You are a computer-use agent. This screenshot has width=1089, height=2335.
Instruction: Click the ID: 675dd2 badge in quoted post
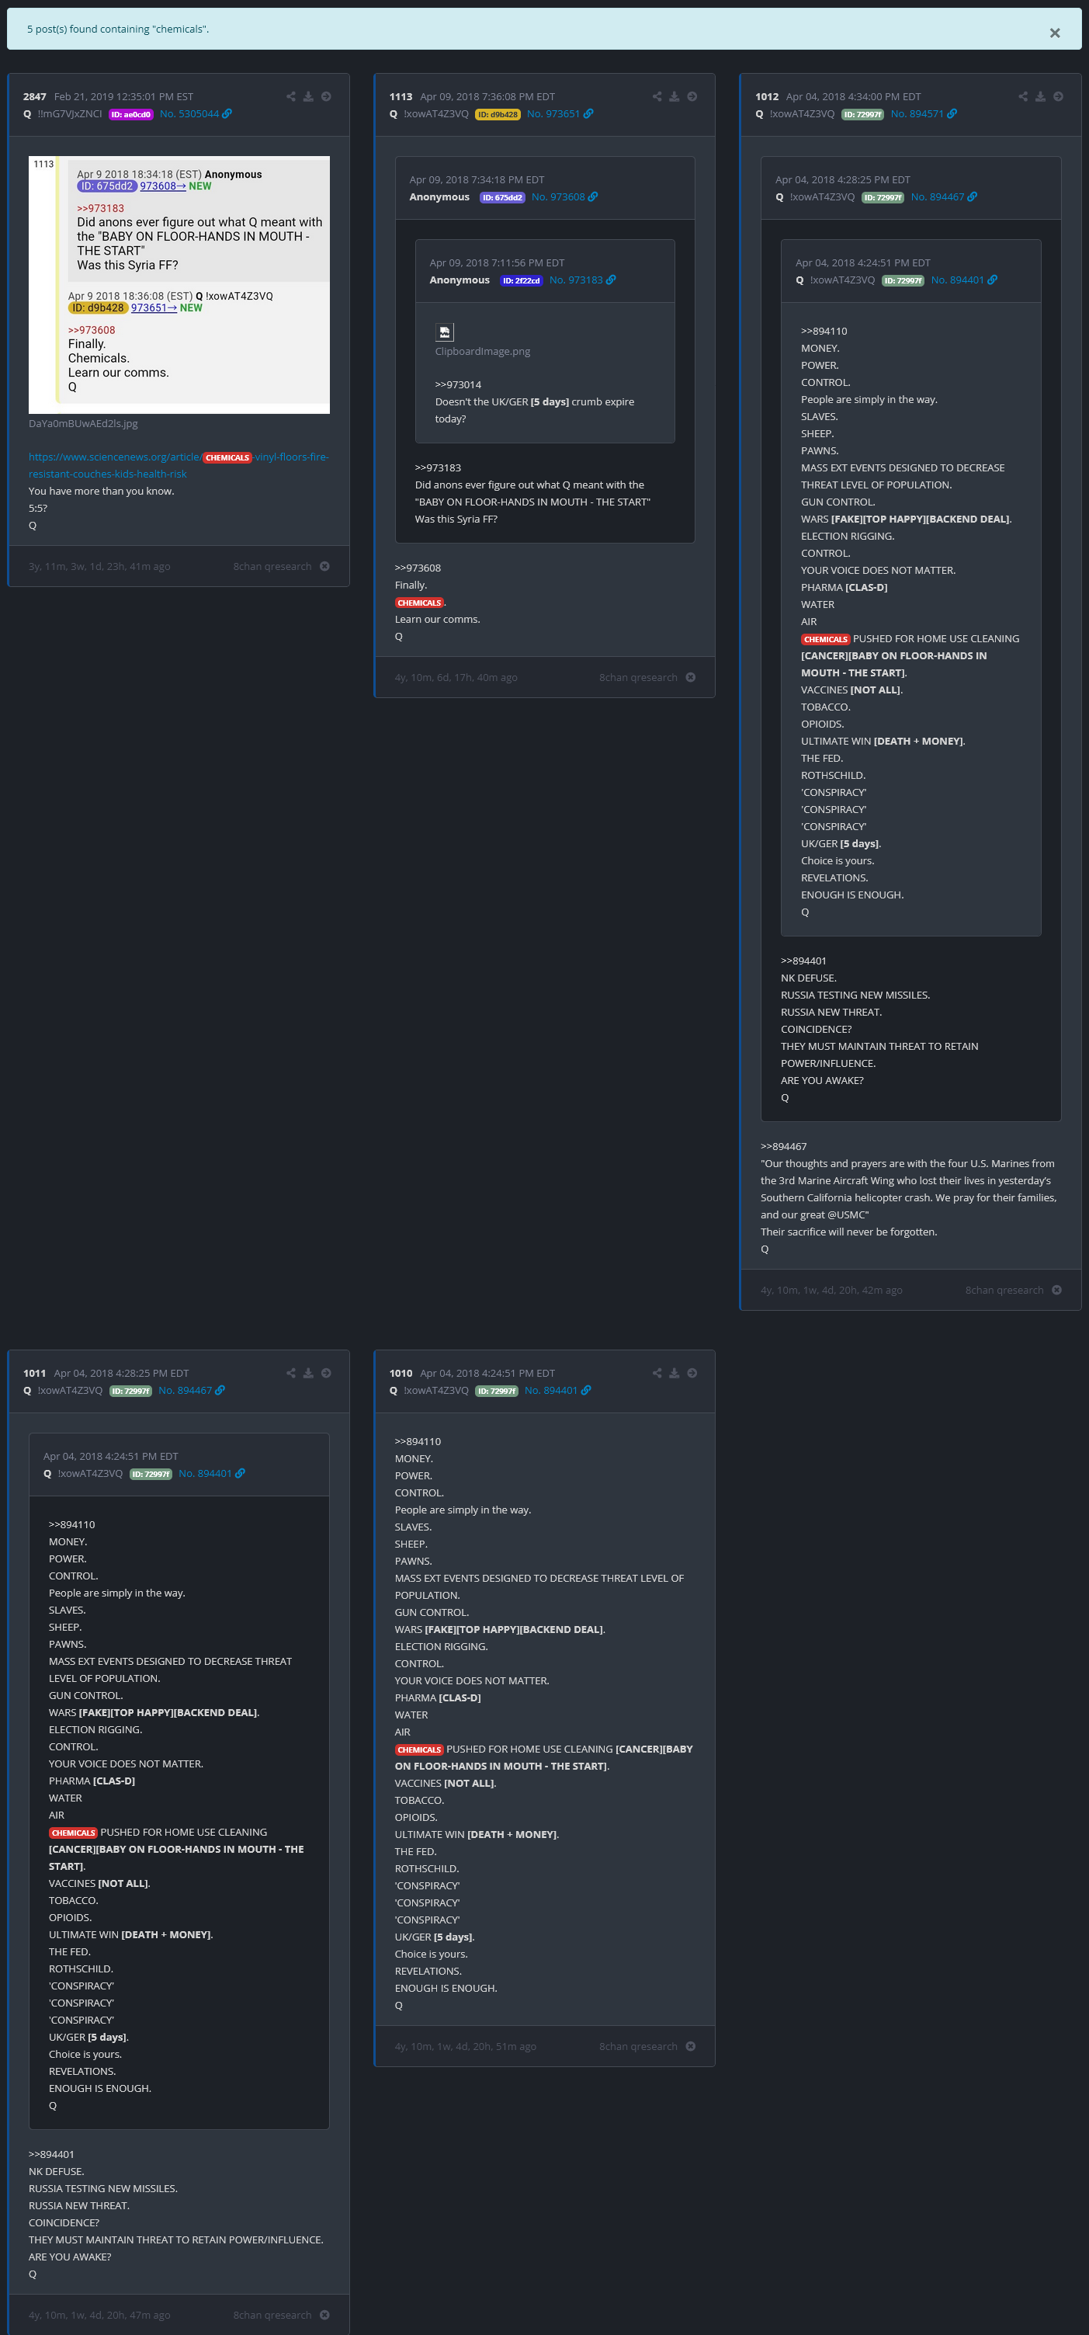[502, 197]
